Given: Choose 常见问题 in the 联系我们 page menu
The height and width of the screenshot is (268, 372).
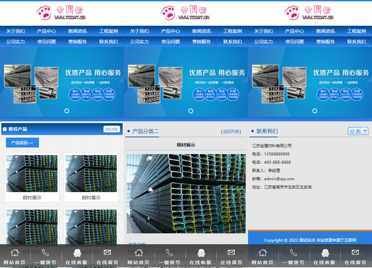Looking at the screenshot, I should [294, 42].
